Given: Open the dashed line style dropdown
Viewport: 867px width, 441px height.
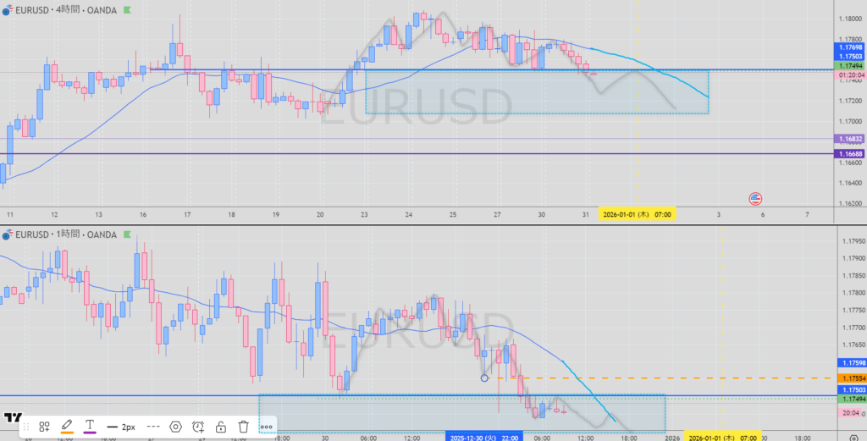Looking at the screenshot, I should click(x=153, y=427).
